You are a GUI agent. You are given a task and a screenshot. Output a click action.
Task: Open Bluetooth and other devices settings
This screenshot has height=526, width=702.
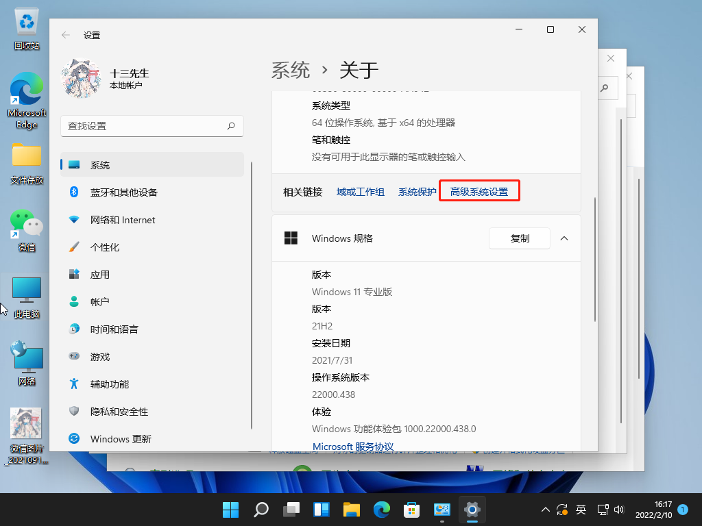click(123, 192)
